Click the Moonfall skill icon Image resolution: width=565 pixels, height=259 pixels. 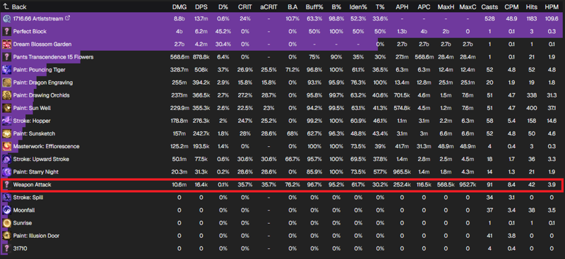(x=6, y=210)
